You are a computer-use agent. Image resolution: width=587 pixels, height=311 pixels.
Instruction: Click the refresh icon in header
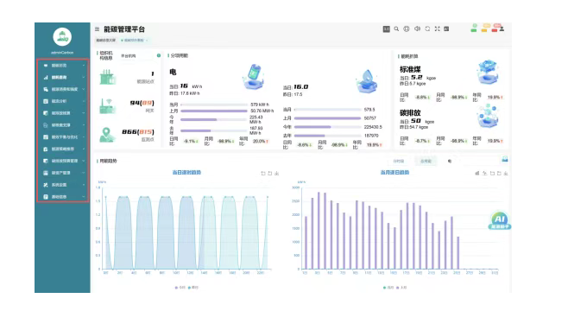click(427, 29)
